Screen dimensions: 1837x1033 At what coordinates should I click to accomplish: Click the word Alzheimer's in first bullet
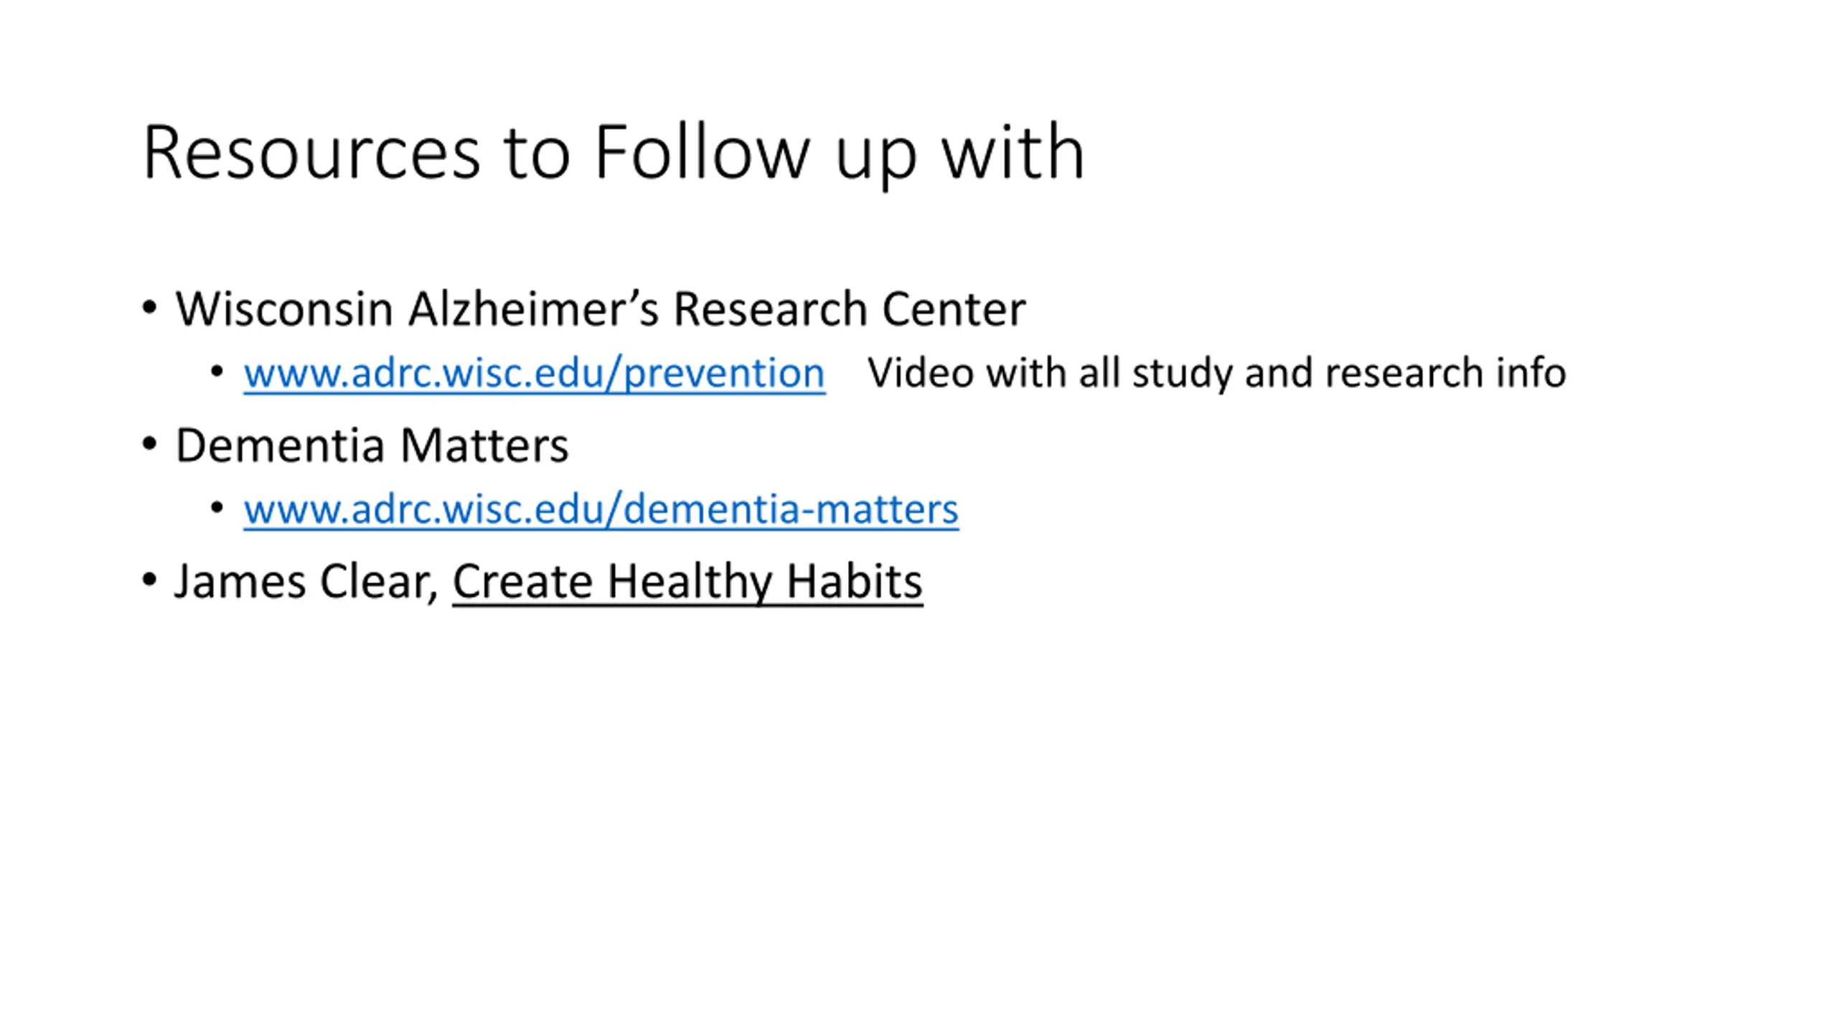tap(533, 309)
